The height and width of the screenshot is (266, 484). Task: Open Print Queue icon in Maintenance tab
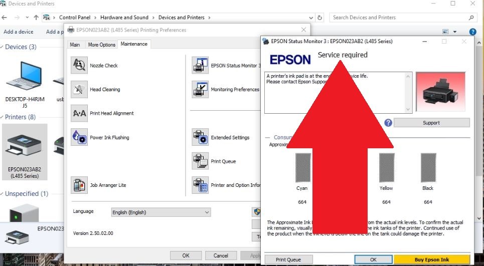coord(200,161)
